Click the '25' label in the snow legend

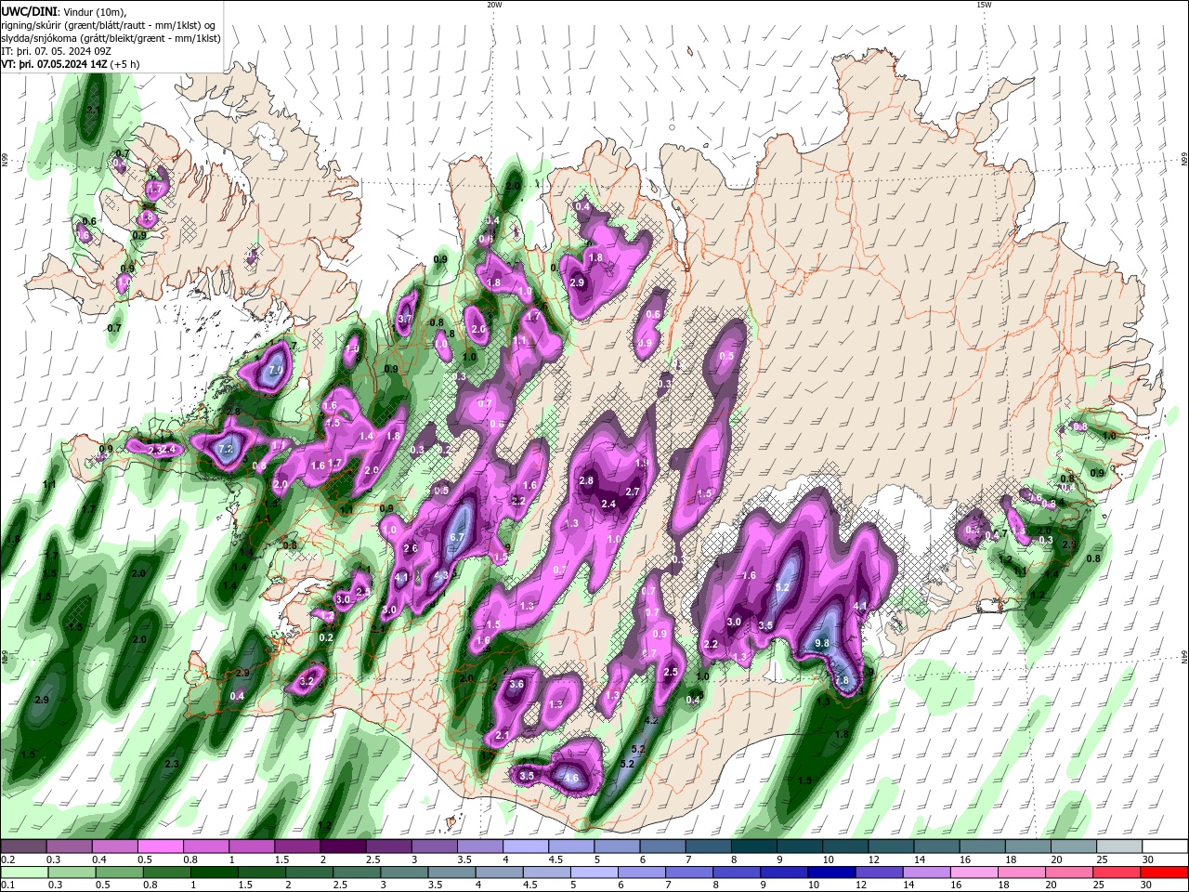[x=1103, y=859]
